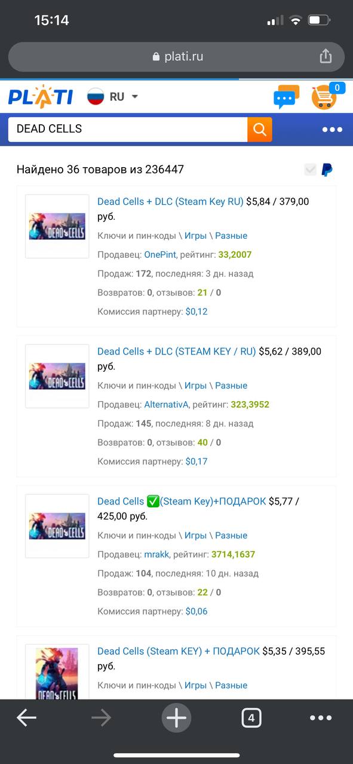Screen dimensions: 353x764
Task: Go back with the browser back arrow
Action: pos(26,718)
